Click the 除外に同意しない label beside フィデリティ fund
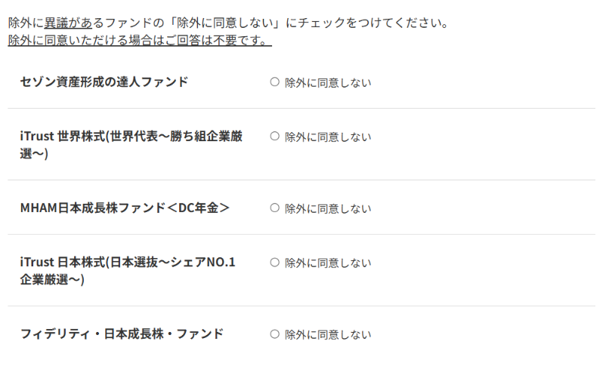609x369 pixels. 328,334
